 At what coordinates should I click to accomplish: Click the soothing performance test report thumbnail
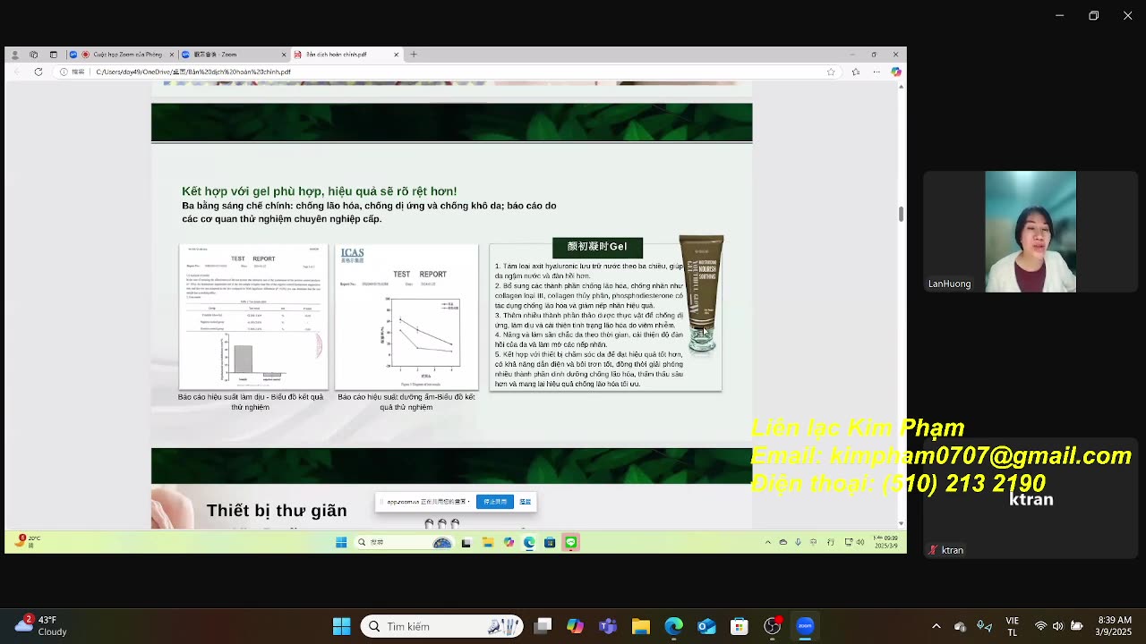coord(253,317)
